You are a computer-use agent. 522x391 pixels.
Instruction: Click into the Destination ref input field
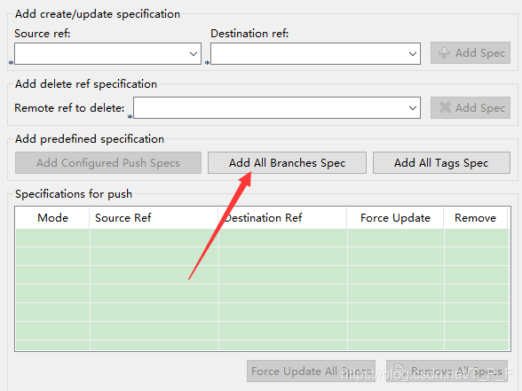coord(315,53)
